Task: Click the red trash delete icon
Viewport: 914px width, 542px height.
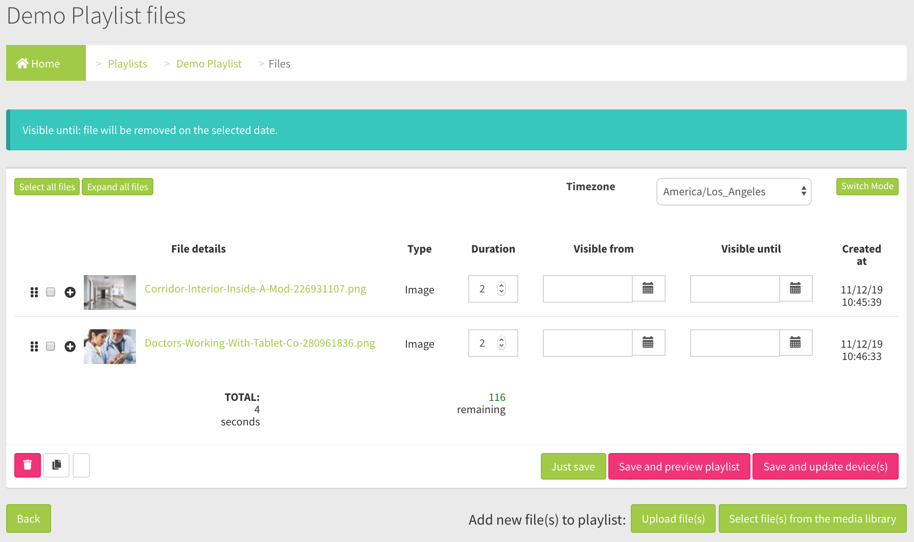Action: click(x=28, y=465)
